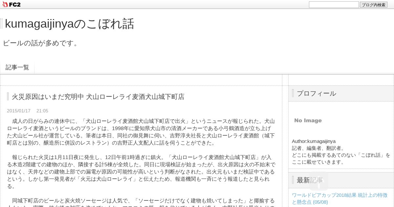This screenshot has width=394, height=207.
Task: Click the scroll-to-top arrow button
Action: pyautogui.click(x=318, y=181)
